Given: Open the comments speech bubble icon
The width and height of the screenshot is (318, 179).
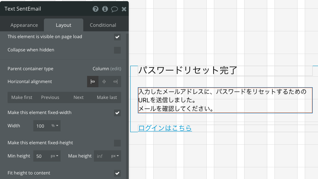Looking at the screenshot, I should pos(114,9).
